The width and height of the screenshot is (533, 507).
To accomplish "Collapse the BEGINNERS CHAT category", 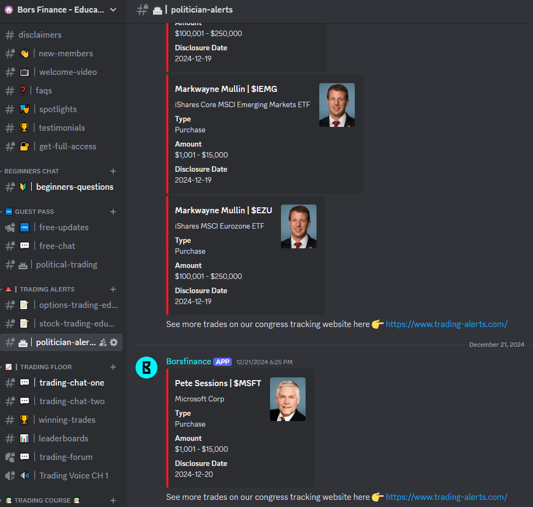I will point(31,171).
